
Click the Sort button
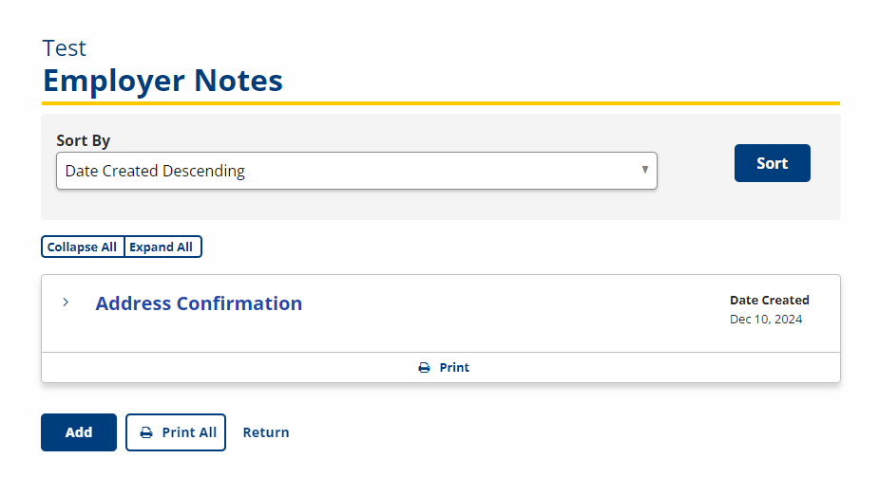pos(772,163)
